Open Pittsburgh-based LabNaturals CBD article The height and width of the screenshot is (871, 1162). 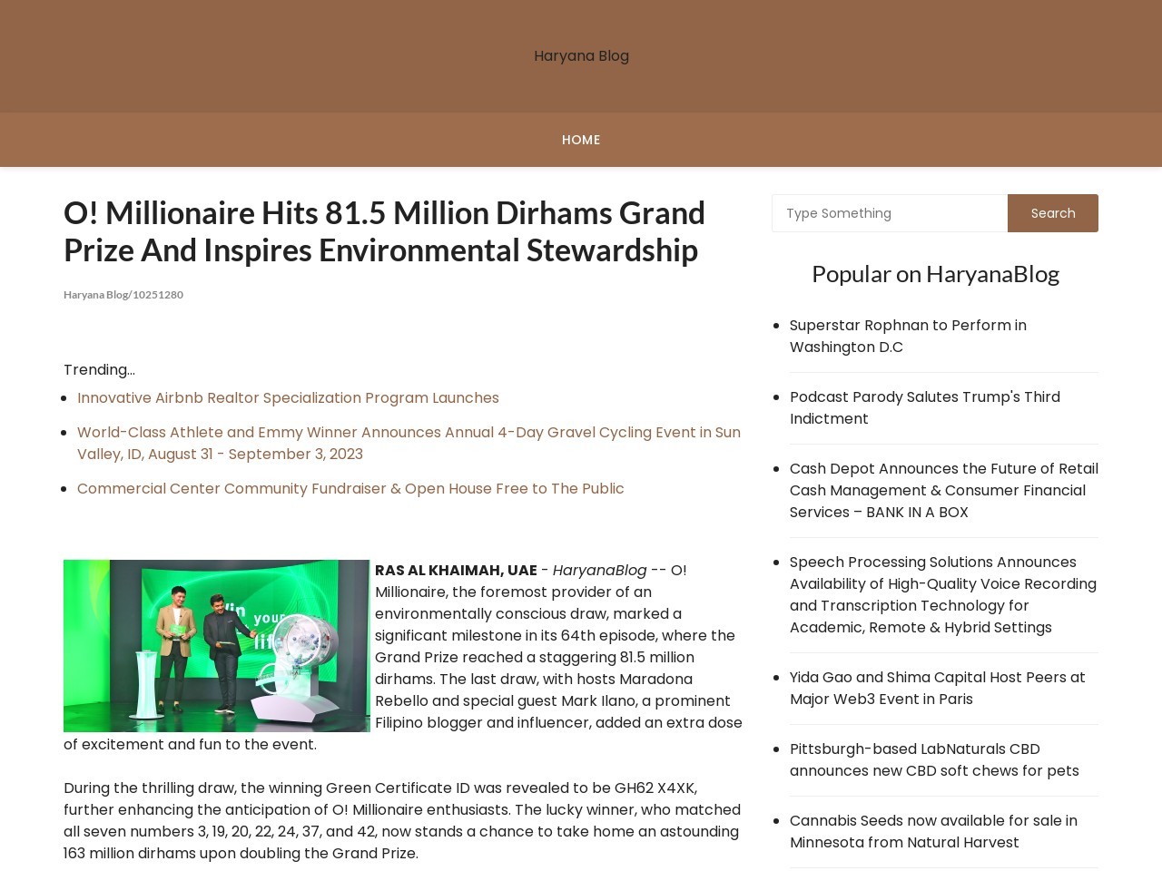(x=933, y=759)
